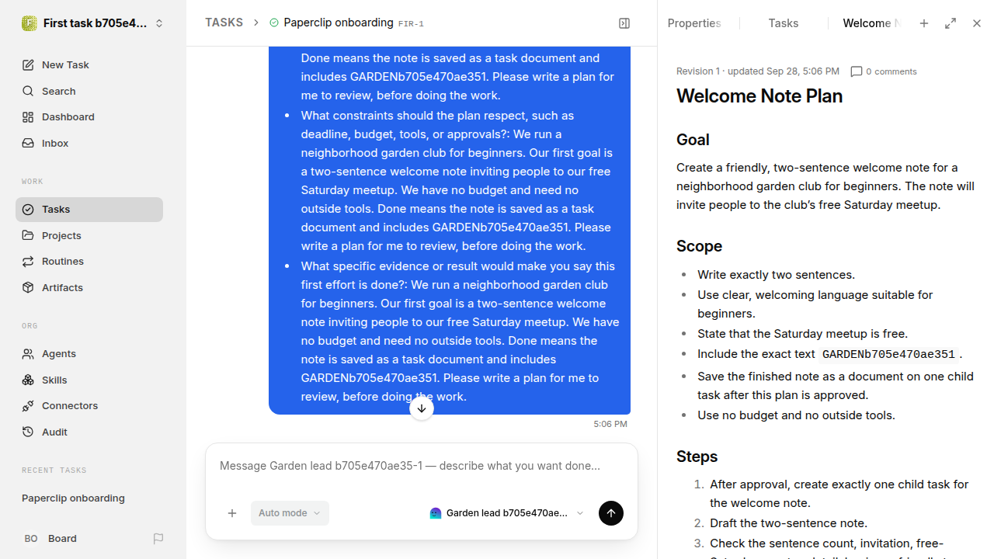The height and width of the screenshot is (559, 994).
Task: Open the 0 comments link
Action: (x=884, y=71)
